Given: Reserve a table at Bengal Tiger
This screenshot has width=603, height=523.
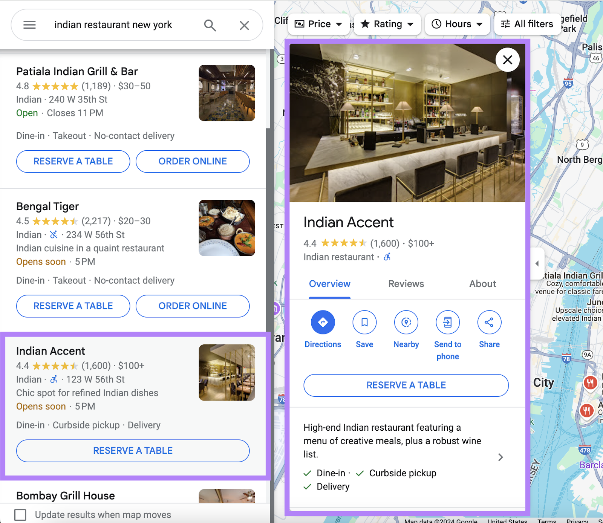Looking at the screenshot, I should [73, 306].
